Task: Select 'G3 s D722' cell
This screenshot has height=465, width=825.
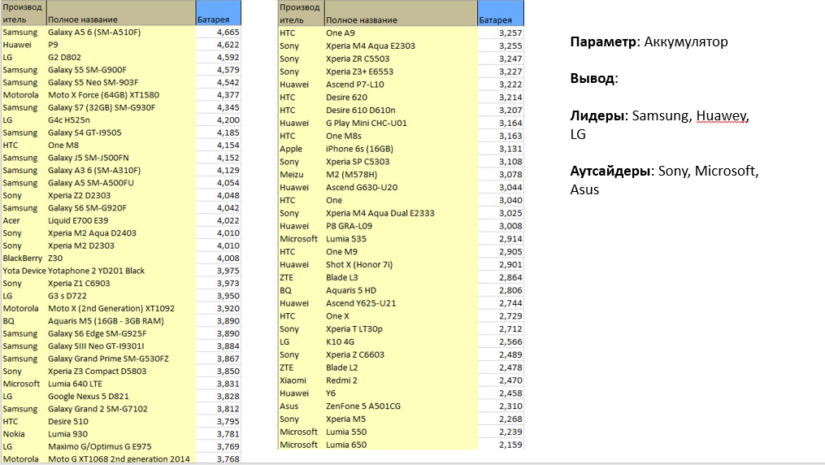Action: click(121, 296)
